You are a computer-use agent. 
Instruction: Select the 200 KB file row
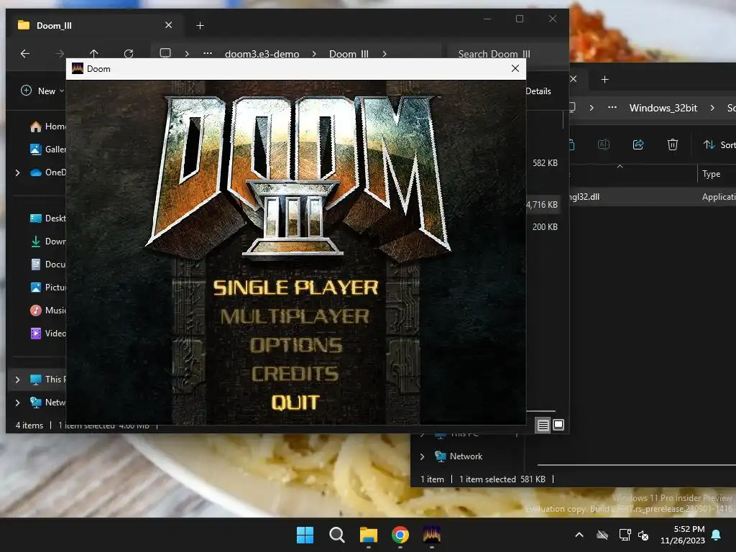click(545, 226)
